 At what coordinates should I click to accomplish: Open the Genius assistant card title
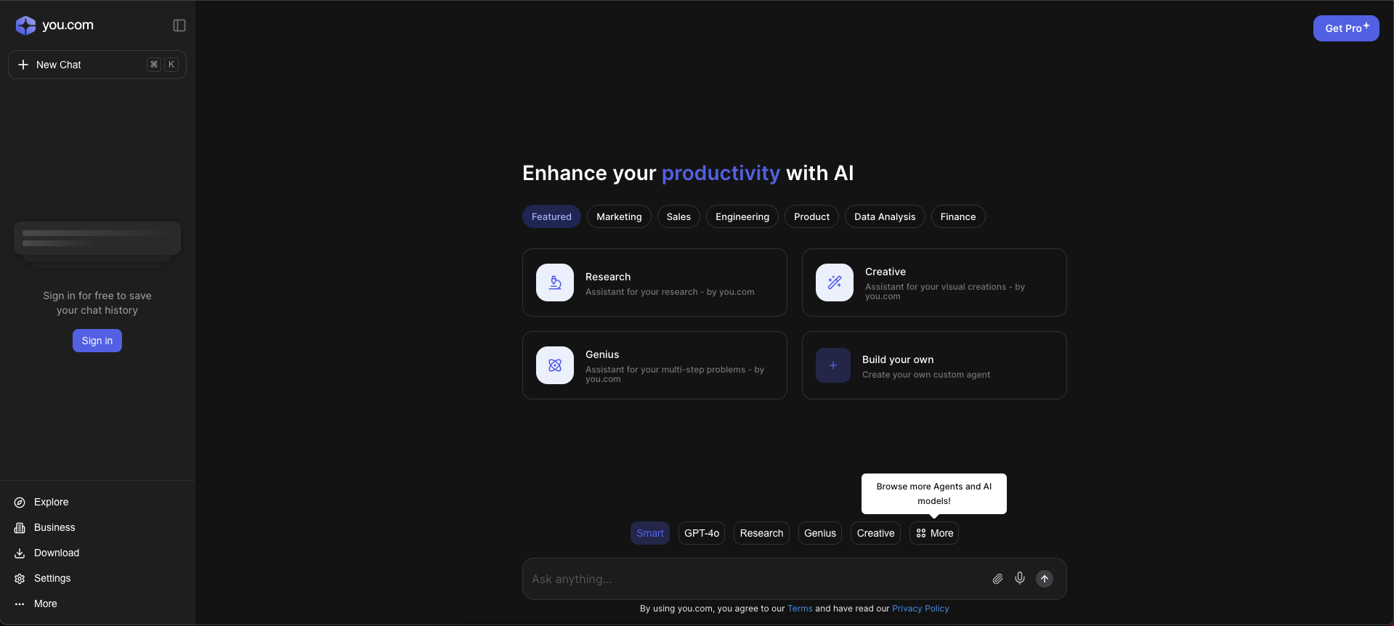pos(602,354)
